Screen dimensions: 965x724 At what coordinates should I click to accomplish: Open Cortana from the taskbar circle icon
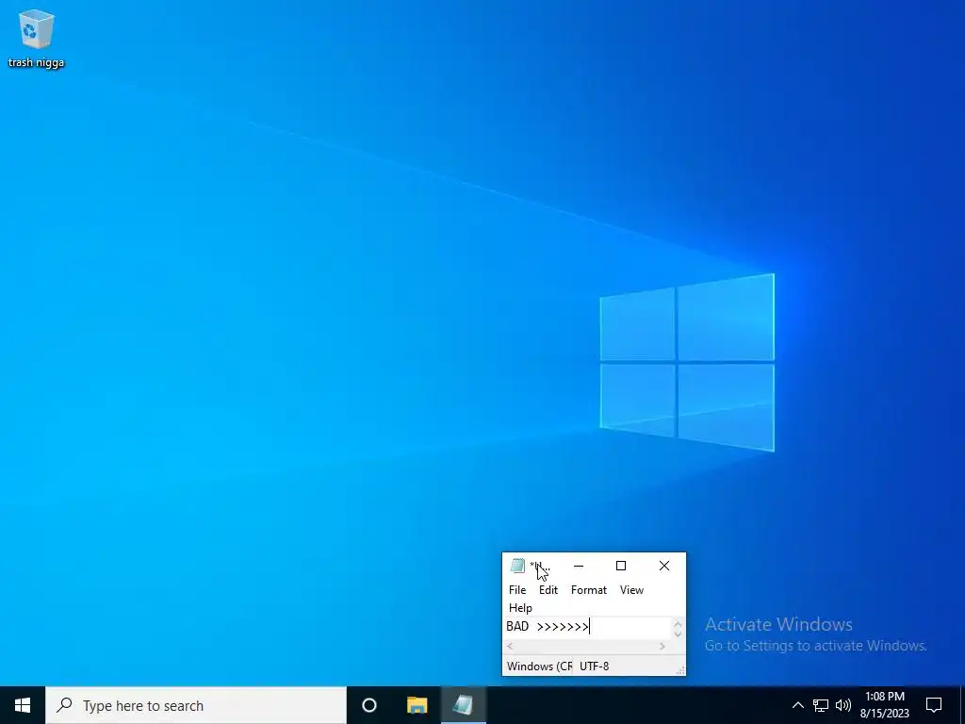point(369,705)
